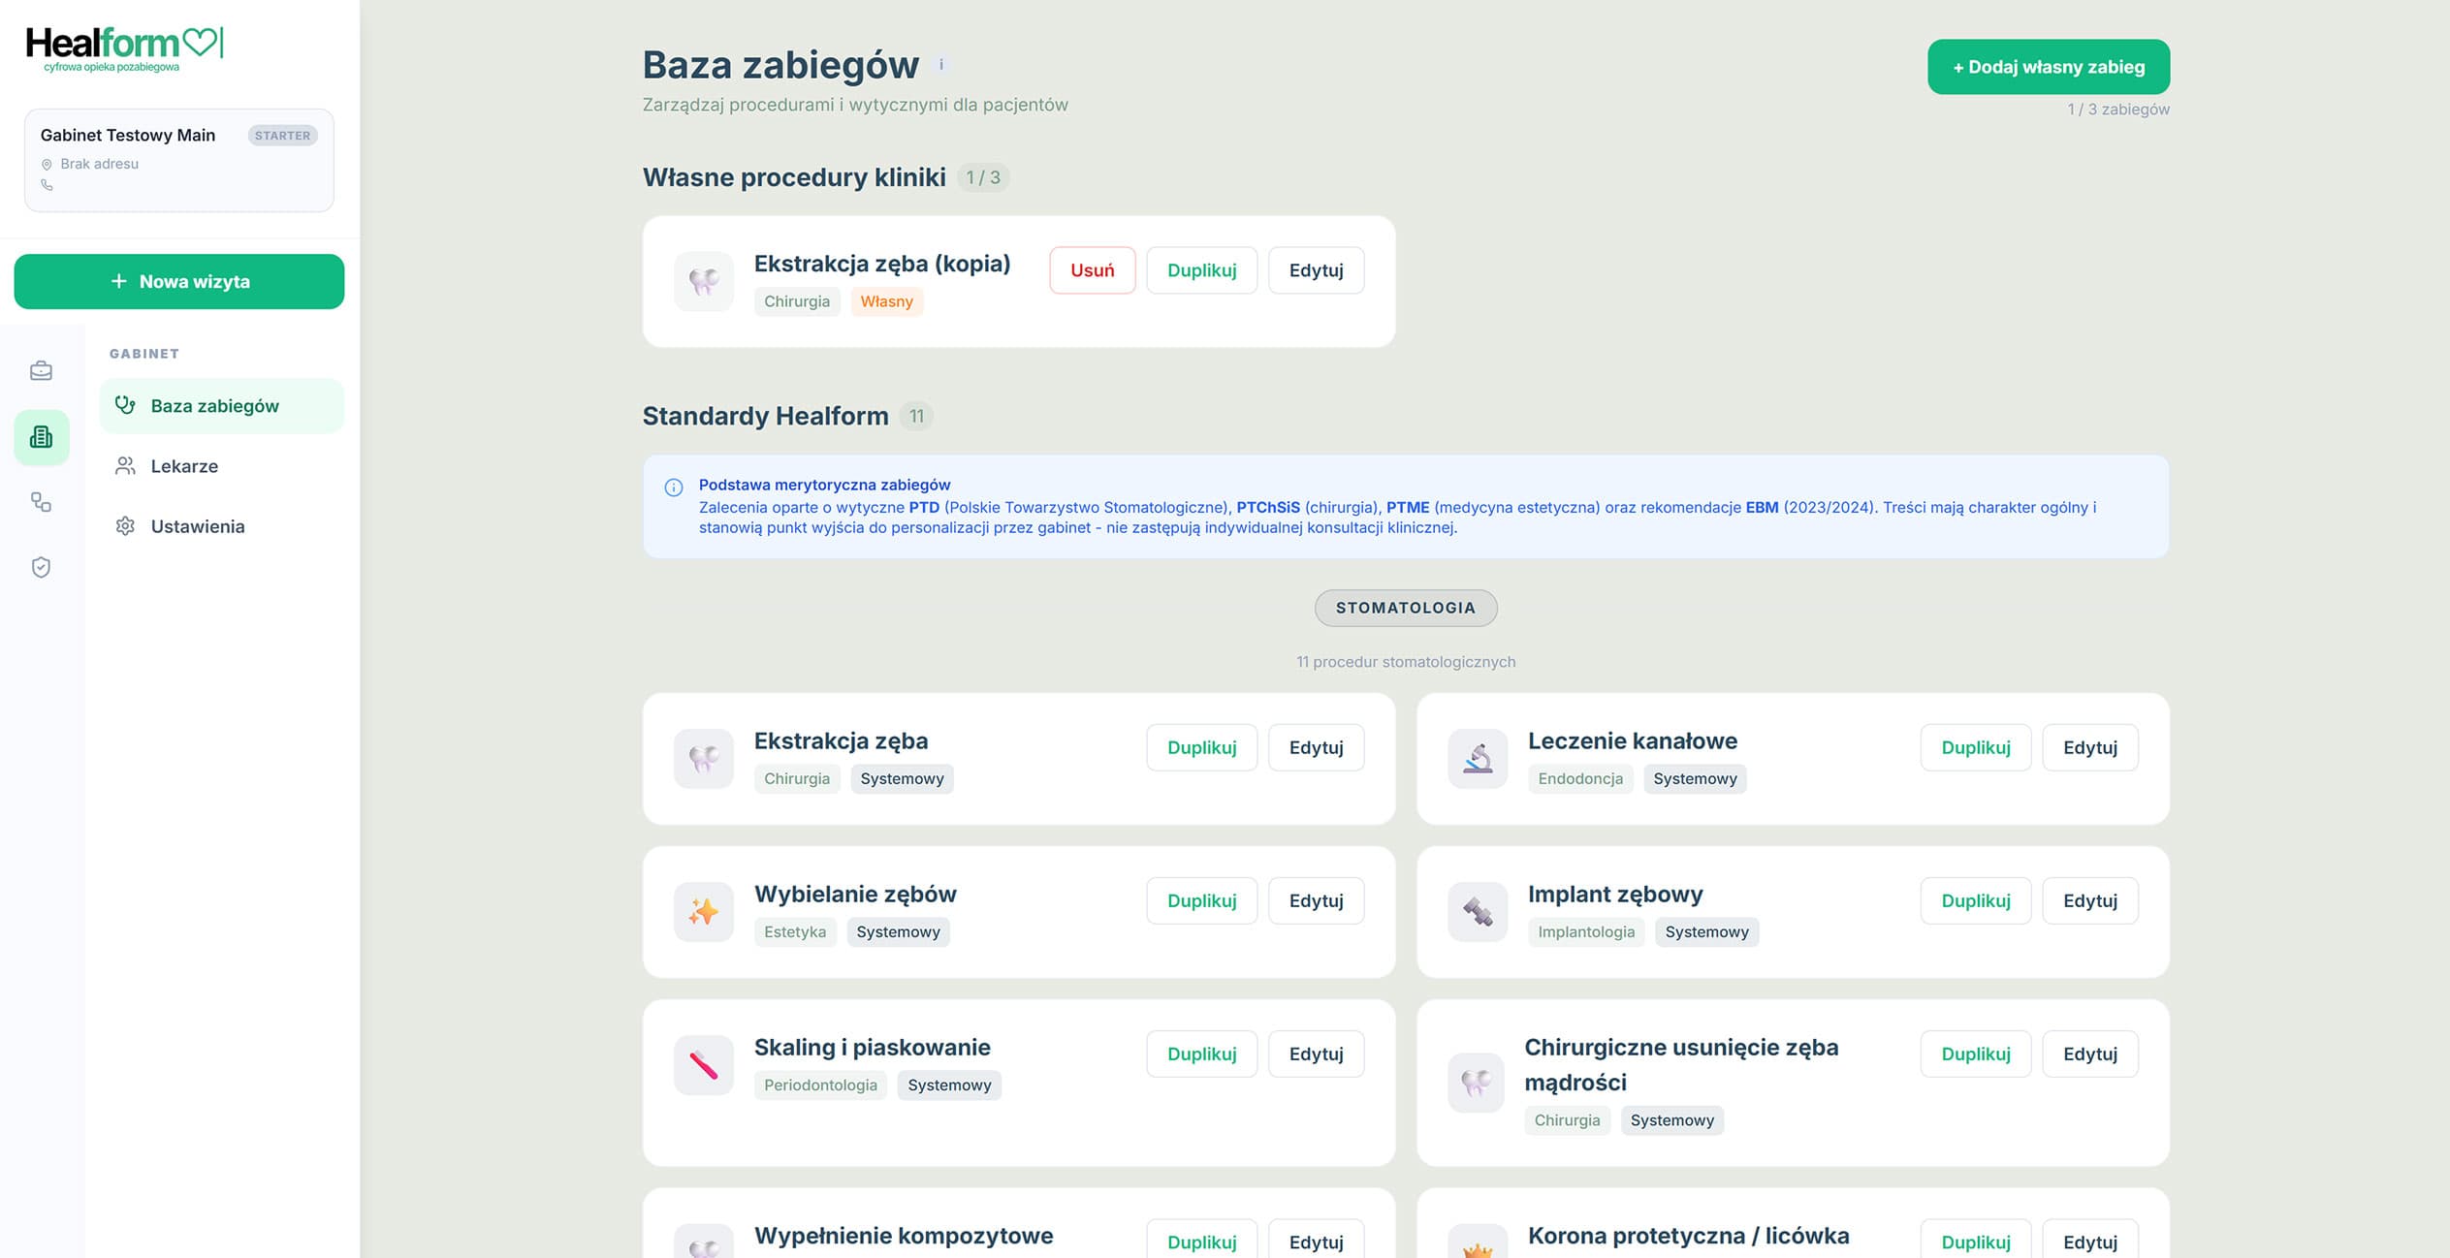The image size is (2450, 1258).
Task: Click the microscope icon for Leczenie kanałowe
Action: [x=1478, y=758]
